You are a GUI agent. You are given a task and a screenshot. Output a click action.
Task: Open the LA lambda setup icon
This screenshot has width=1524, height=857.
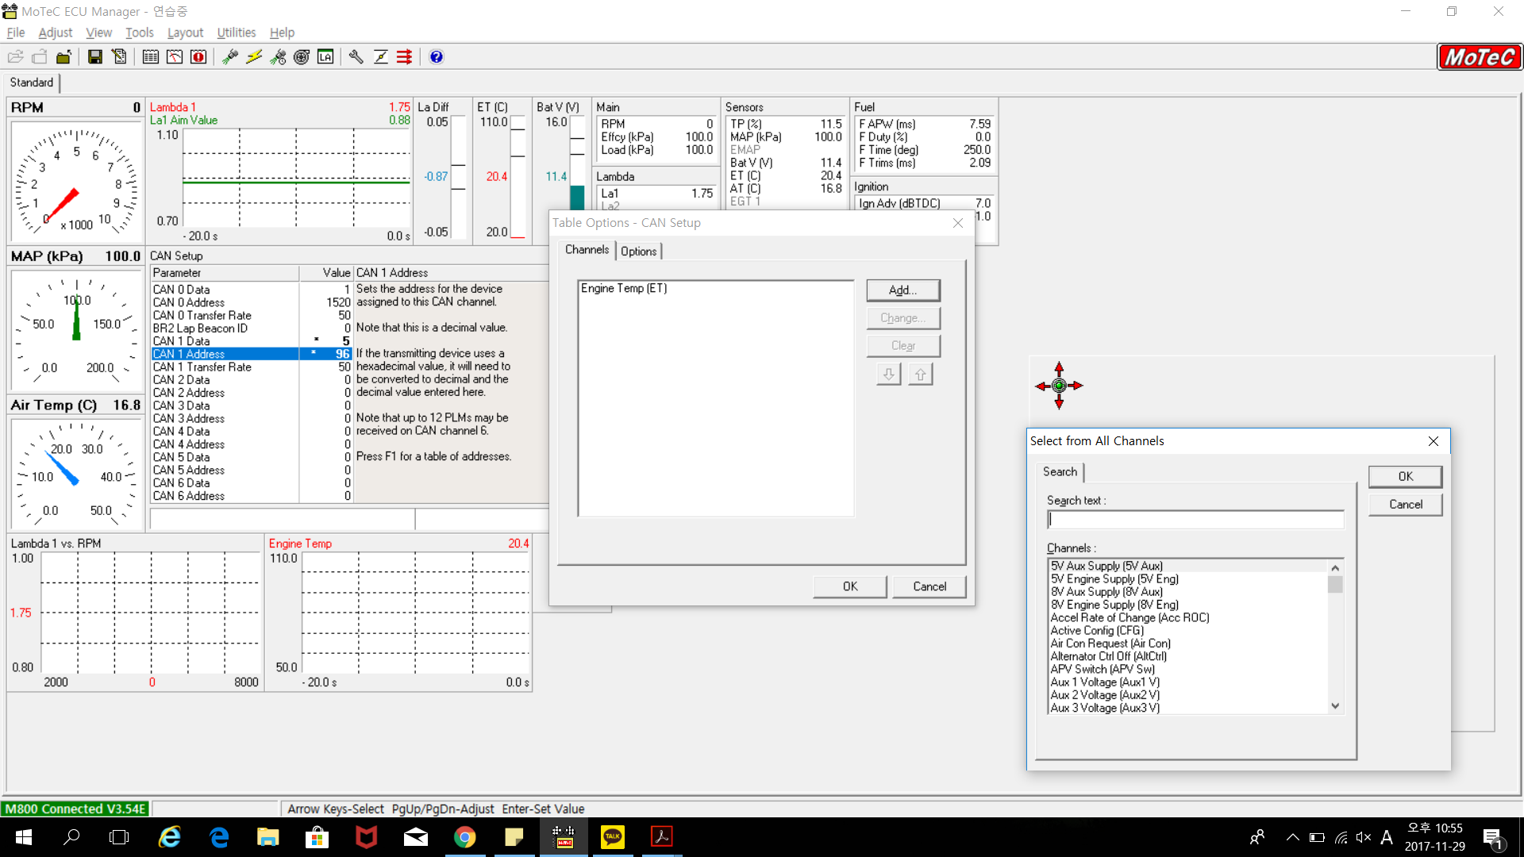(x=325, y=57)
